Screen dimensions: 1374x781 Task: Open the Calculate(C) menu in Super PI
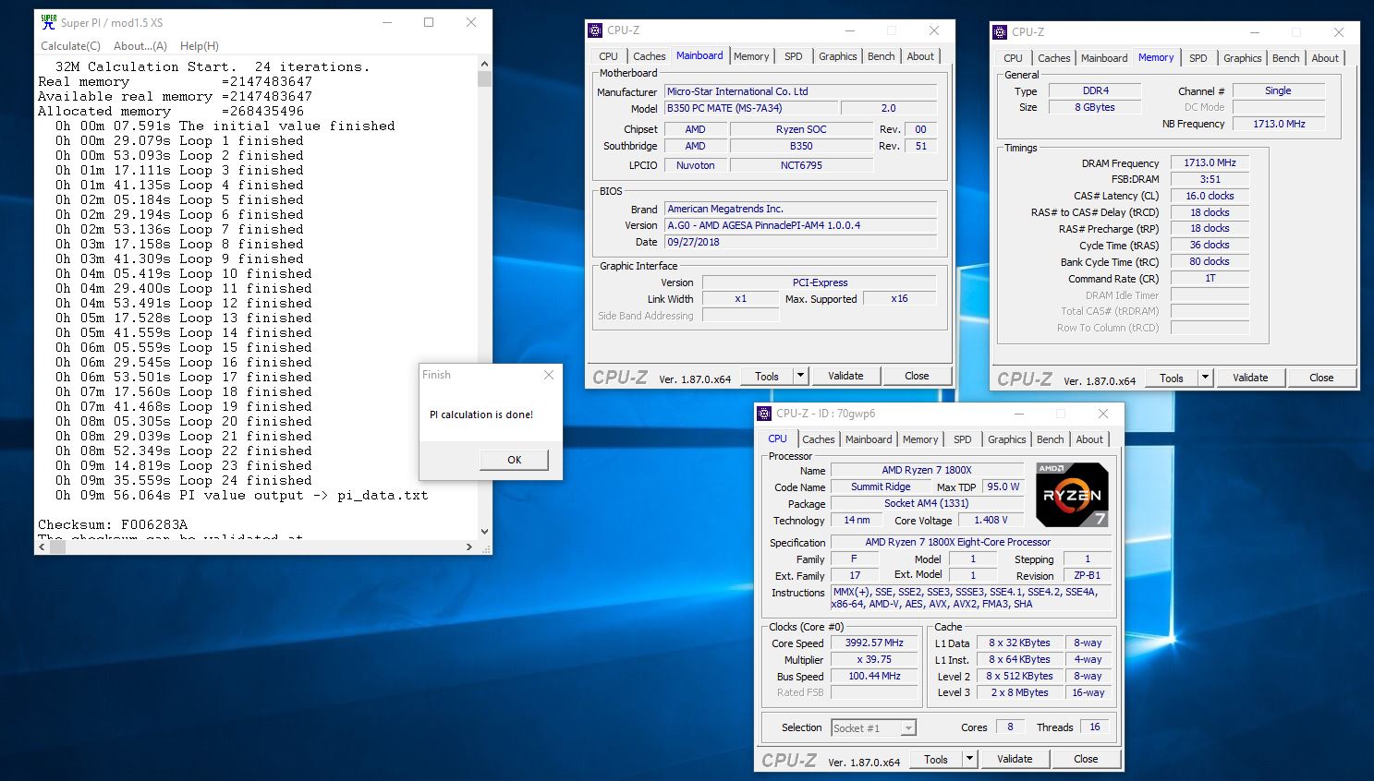click(x=70, y=46)
